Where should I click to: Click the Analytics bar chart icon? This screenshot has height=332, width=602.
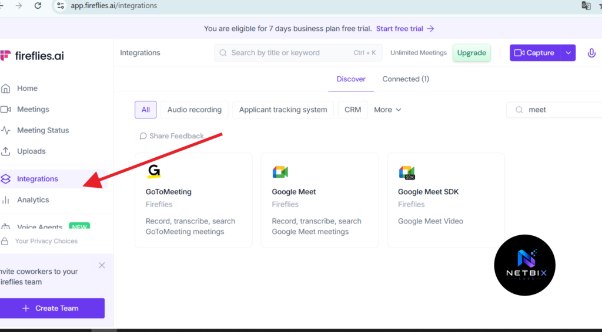[5, 200]
